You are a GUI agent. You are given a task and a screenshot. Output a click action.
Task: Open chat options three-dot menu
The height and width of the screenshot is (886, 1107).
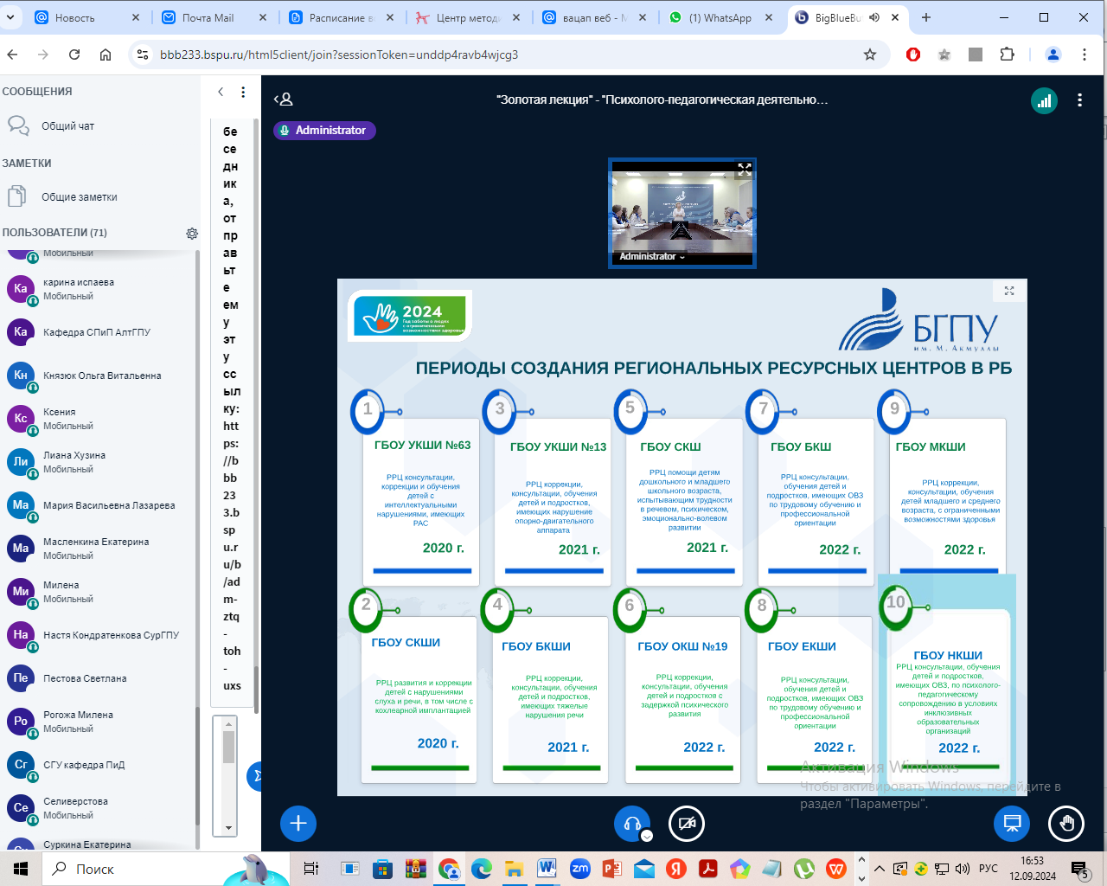(243, 92)
